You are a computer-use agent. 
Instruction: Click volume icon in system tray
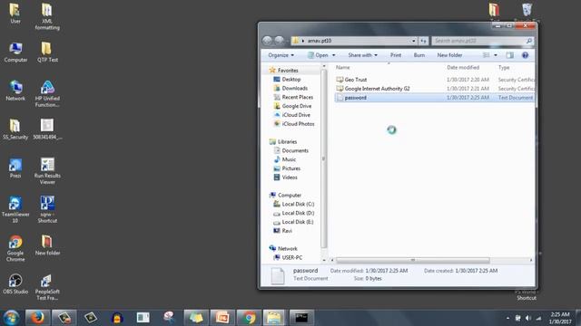(528, 318)
